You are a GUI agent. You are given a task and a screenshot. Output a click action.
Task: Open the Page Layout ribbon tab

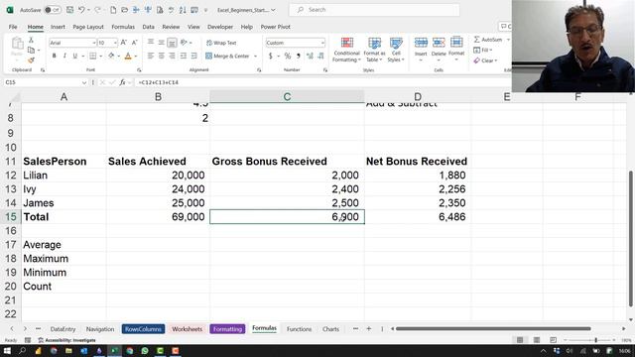click(x=88, y=27)
